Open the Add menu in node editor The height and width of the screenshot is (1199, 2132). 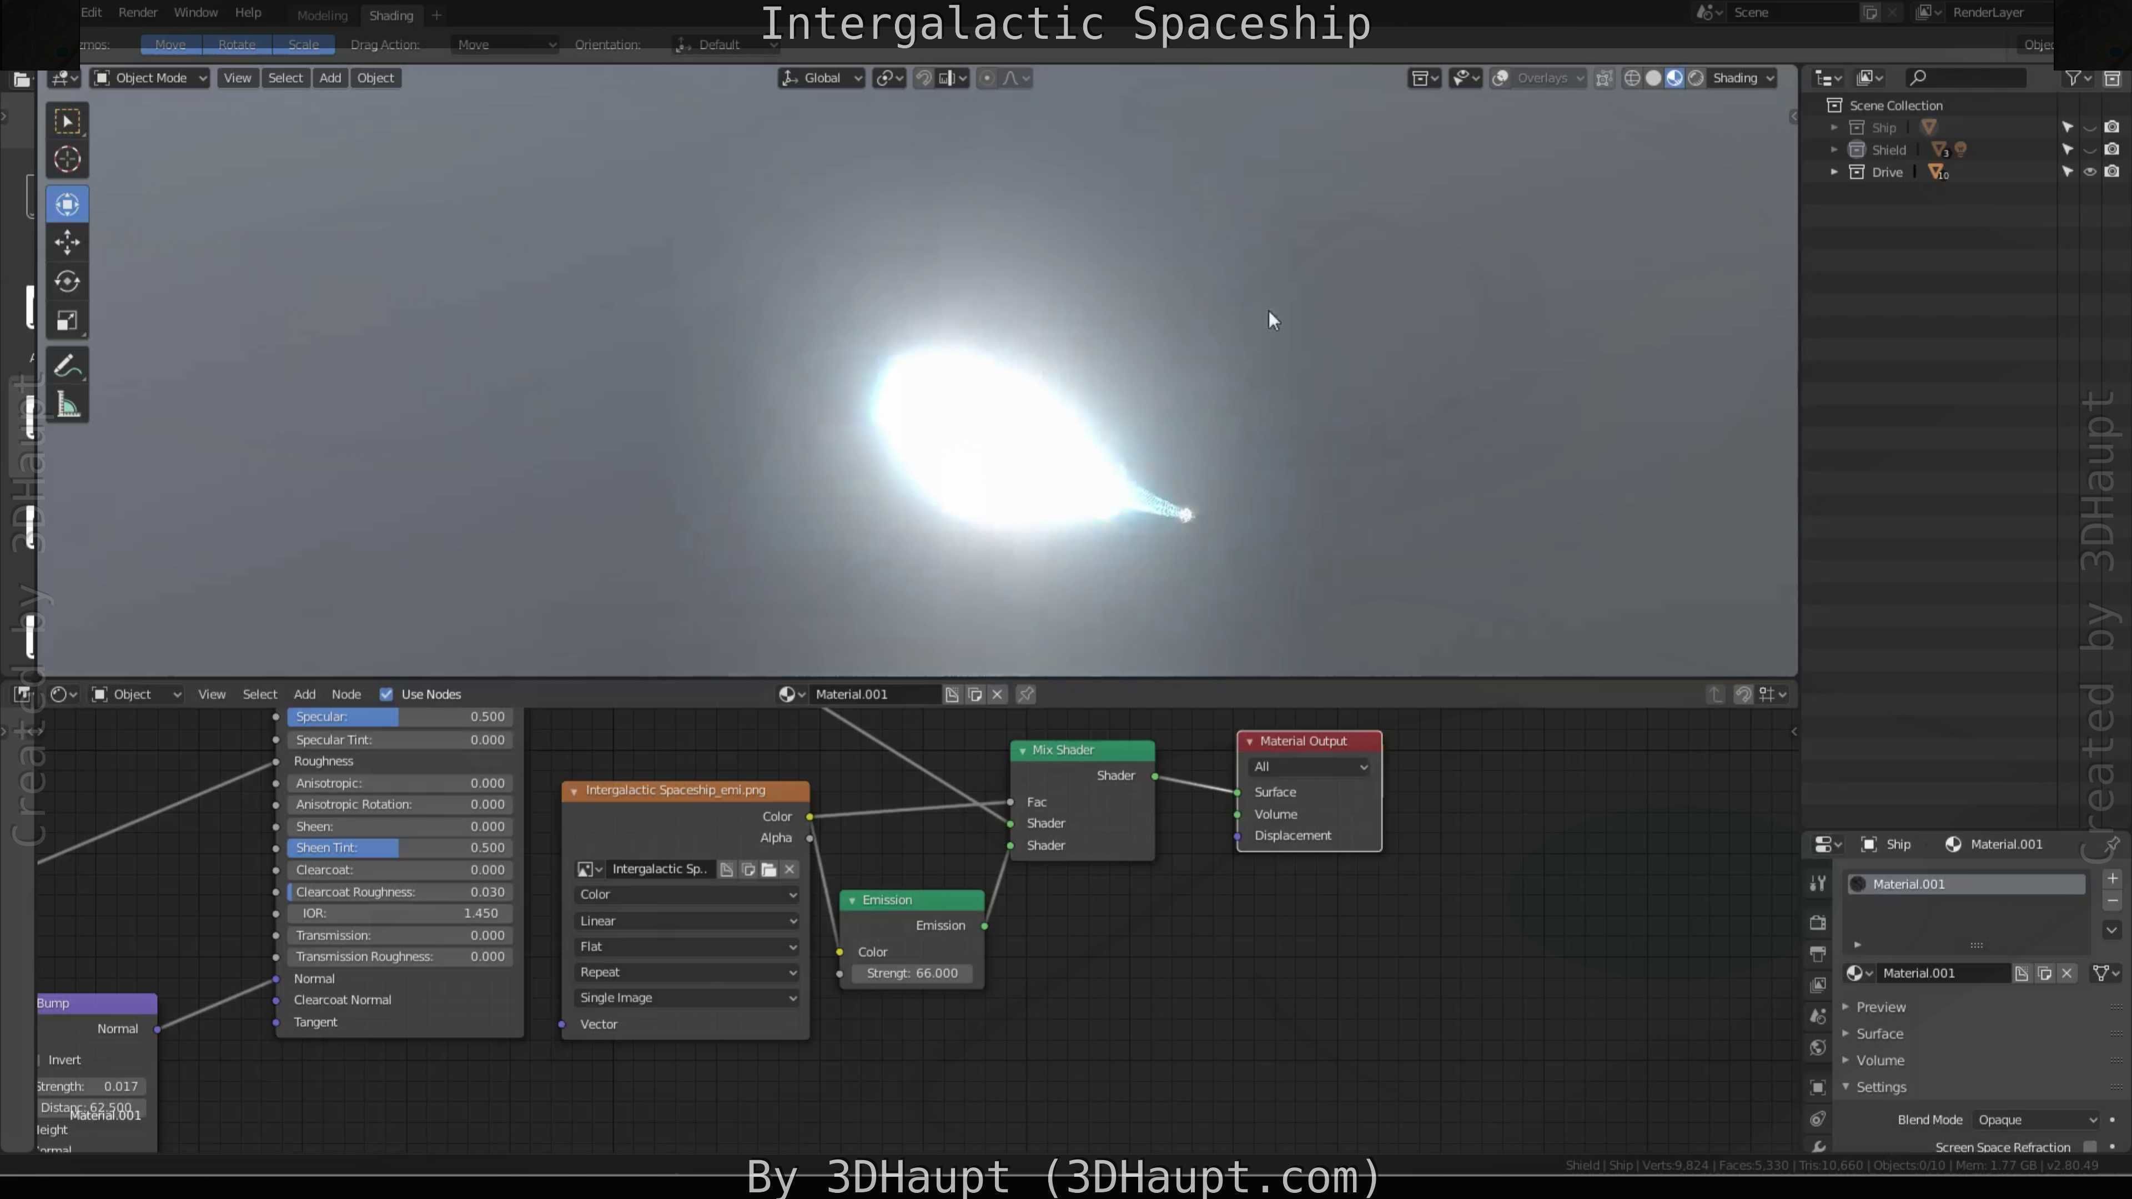[x=305, y=694]
